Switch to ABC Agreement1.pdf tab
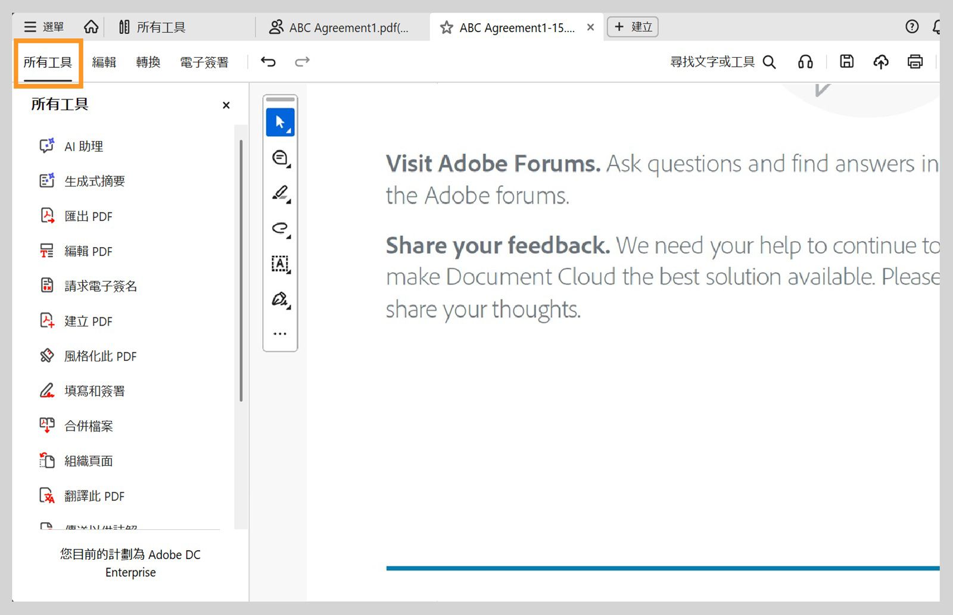The height and width of the screenshot is (615, 953). [340, 27]
